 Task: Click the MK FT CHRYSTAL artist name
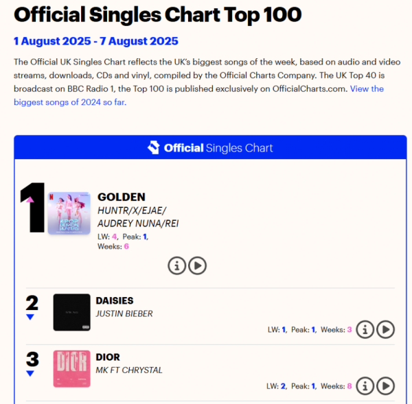[129, 370]
